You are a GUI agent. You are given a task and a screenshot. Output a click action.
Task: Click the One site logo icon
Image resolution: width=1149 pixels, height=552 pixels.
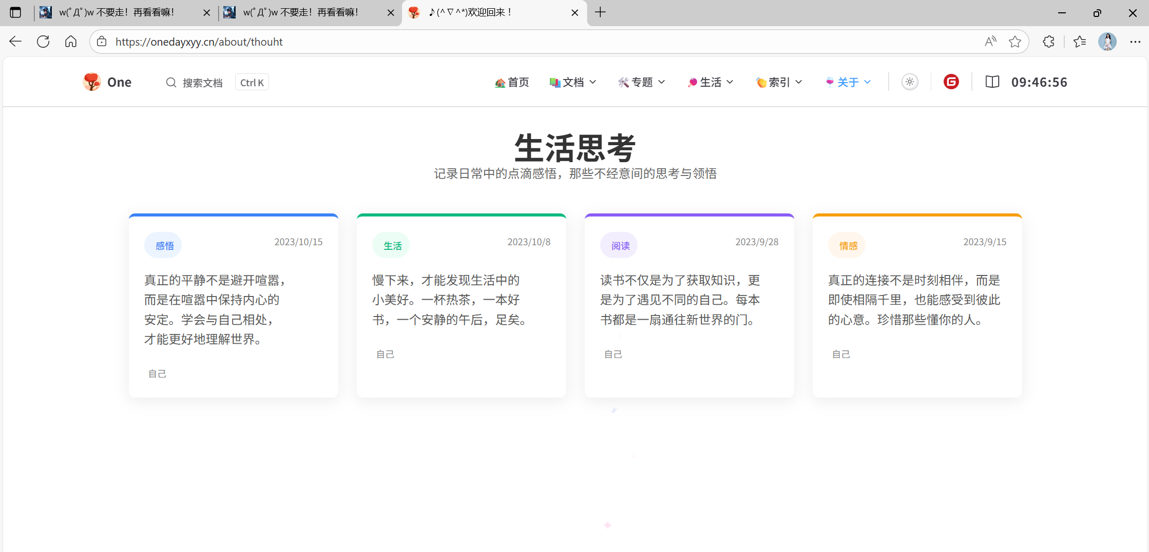[x=92, y=82]
